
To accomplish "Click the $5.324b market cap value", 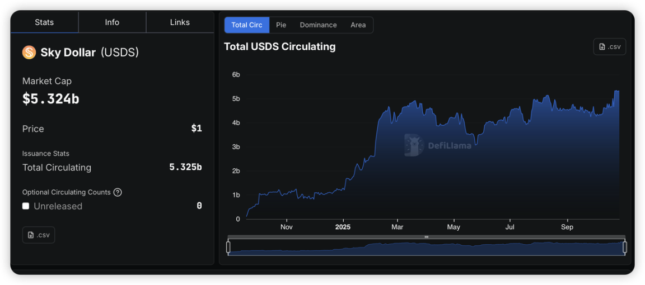I will [x=51, y=99].
